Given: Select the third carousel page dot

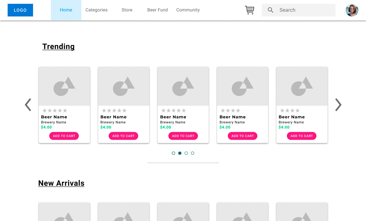Looking at the screenshot, I should coord(186,153).
